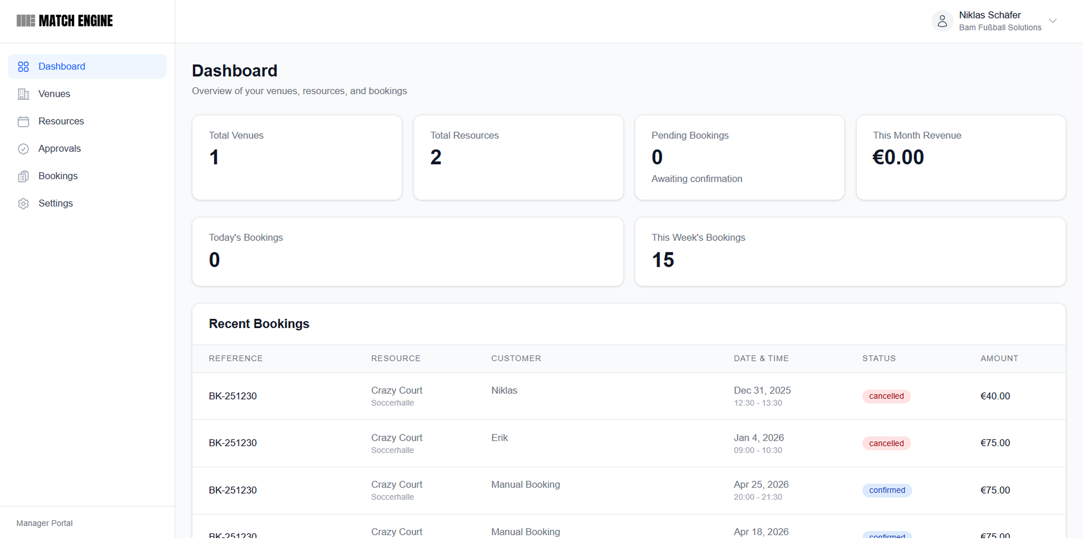Switch to the Venues section
This screenshot has height=540, width=1083.
point(54,94)
